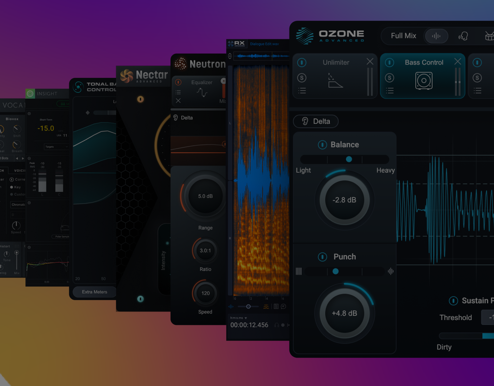Viewport: 494px width, 386px height.
Task: Click the RX waveform view icon
Action: point(231,306)
